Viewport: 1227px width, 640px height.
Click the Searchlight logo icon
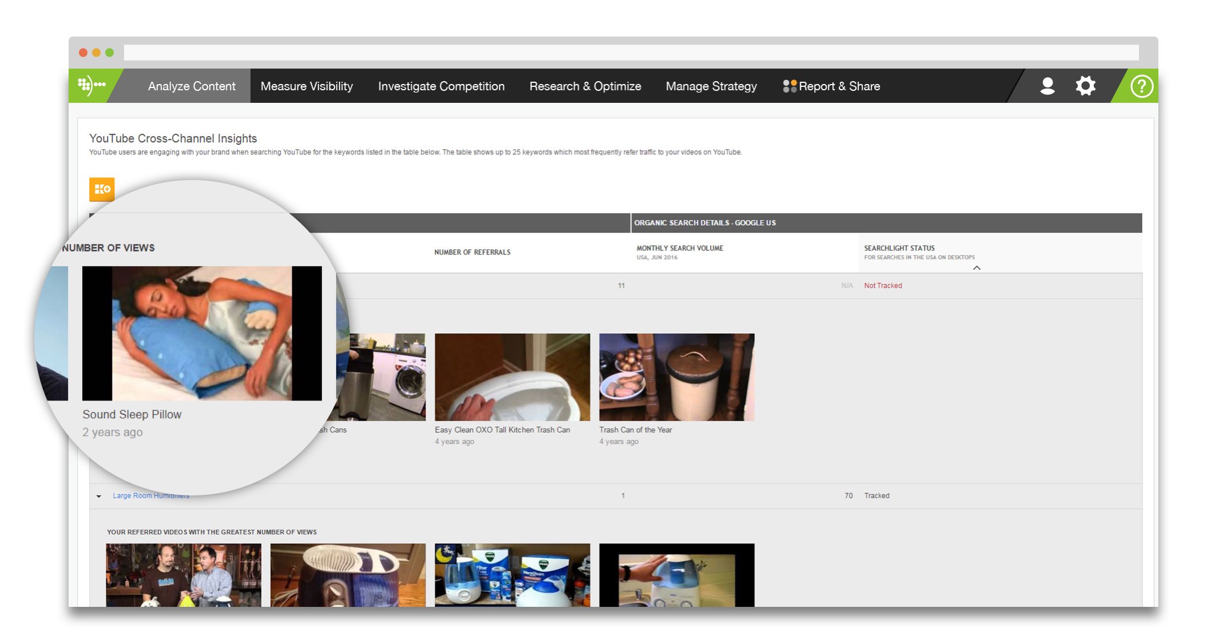point(91,86)
